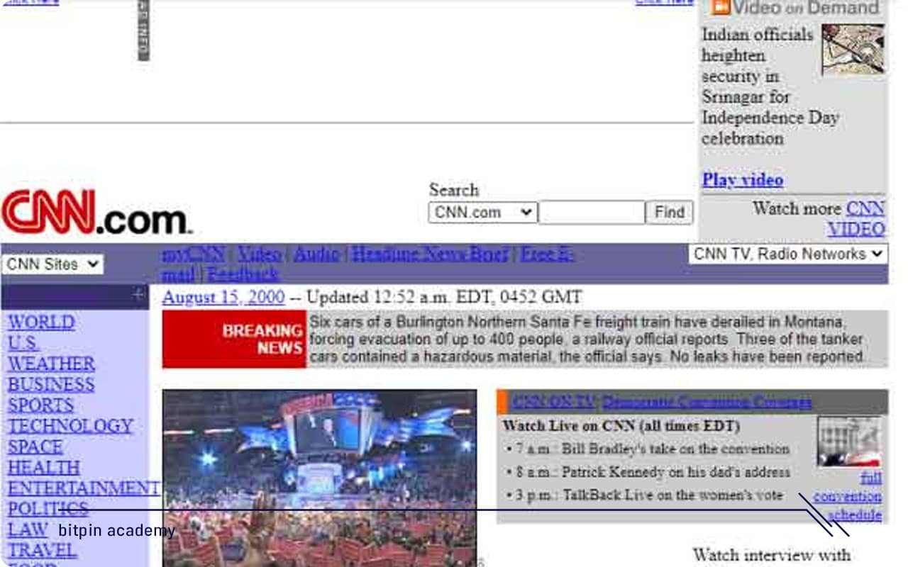Click the red Breaking News banner

(234, 339)
